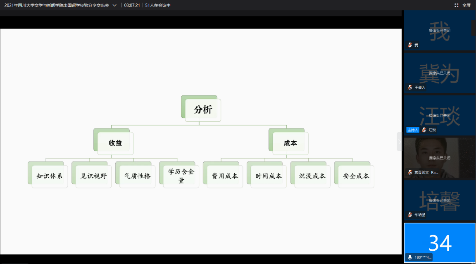Open the 51人在会议中 participant count
This screenshot has width=476, height=264.
coord(158,5)
